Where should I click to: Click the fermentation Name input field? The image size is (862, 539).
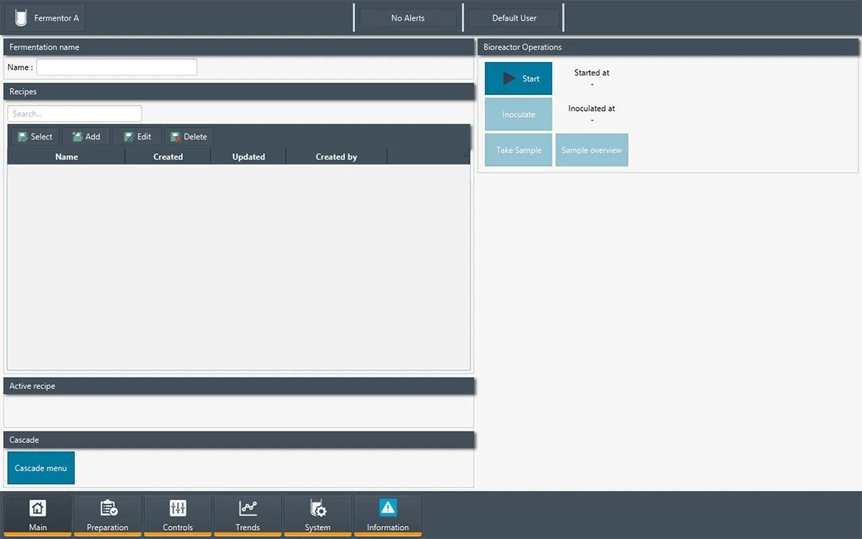117,67
